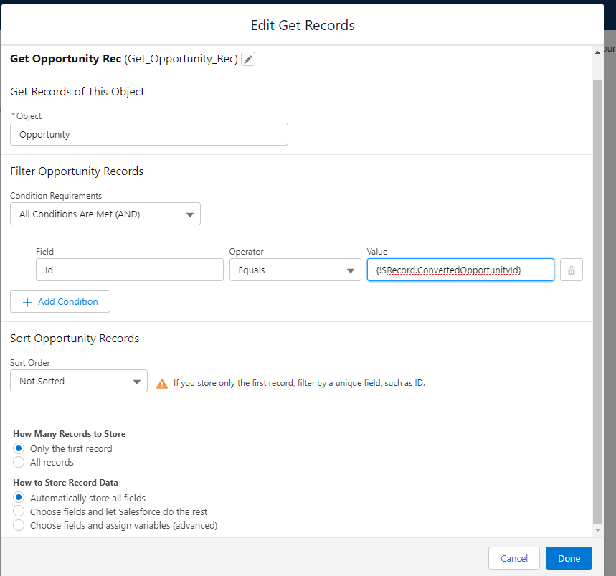This screenshot has width=616, height=576.
Task: Click Cancel to discard changes
Action: coord(514,558)
